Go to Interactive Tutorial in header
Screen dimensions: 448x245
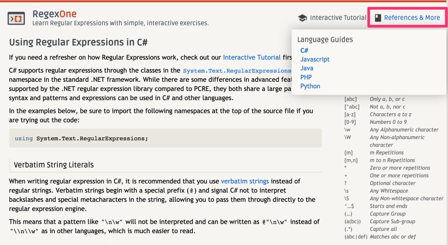(x=338, y=18)
